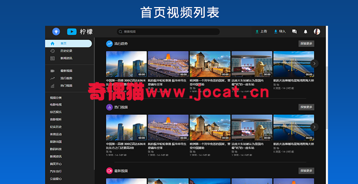Viewport: 358px width, 184px height.
Task: Select the 体育运动 category
Action: (x=56, y=135)
